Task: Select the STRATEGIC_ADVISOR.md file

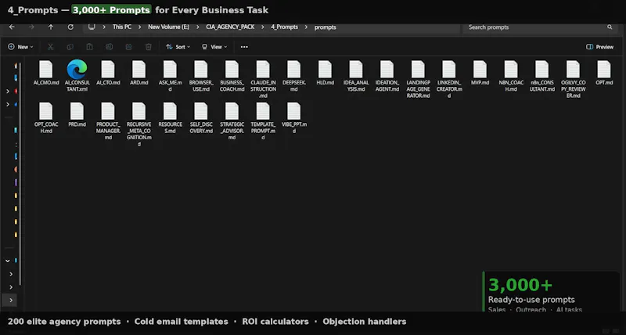Action: coord(232,121)
